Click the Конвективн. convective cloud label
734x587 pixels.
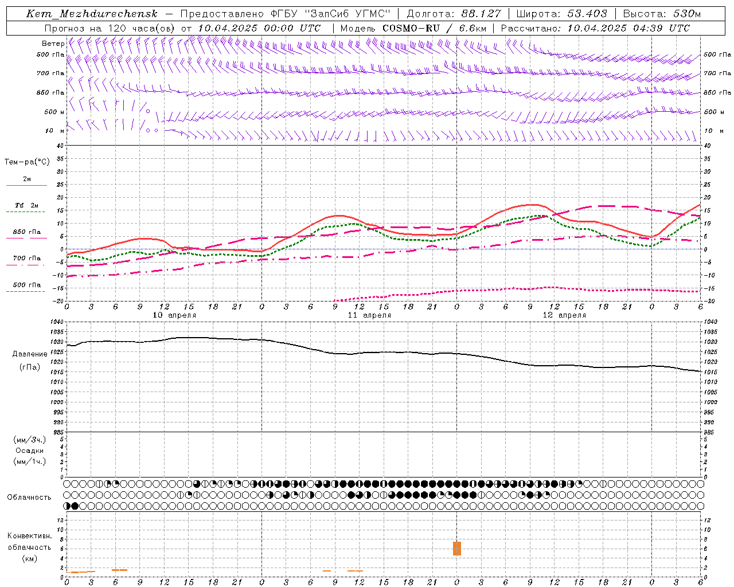tap(30, 536)
